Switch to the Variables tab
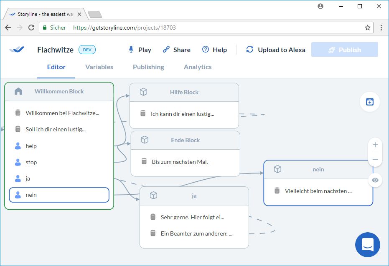This screenshot has height=266, width=389. click(99, 67)
